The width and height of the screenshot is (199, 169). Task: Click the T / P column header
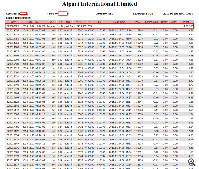(100, 22)
